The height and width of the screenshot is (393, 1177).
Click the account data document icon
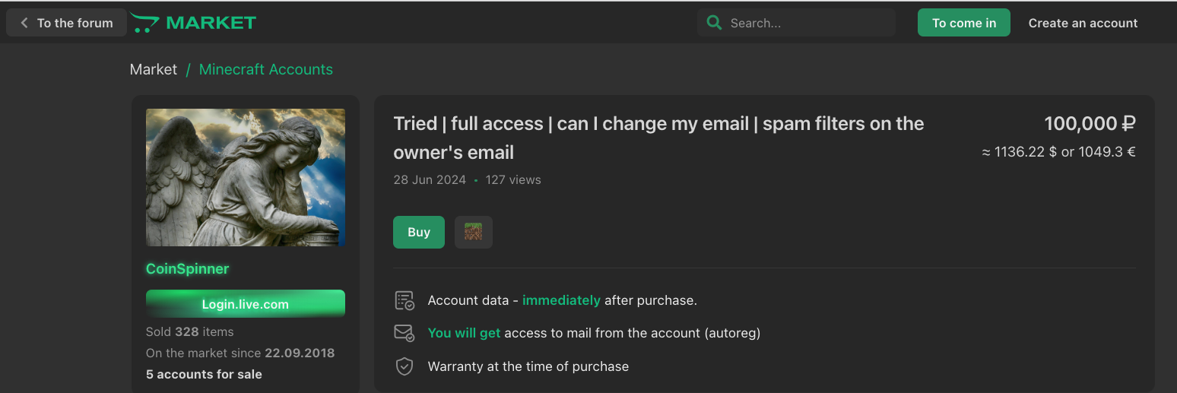click(404, 300)
